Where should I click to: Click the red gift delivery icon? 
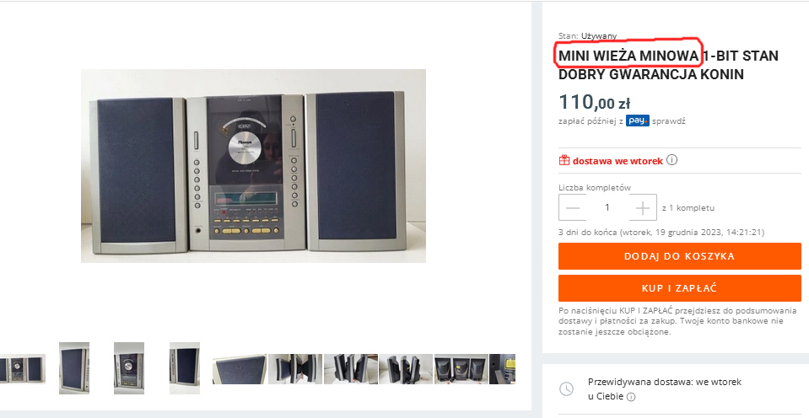click(x=564, y=160)
